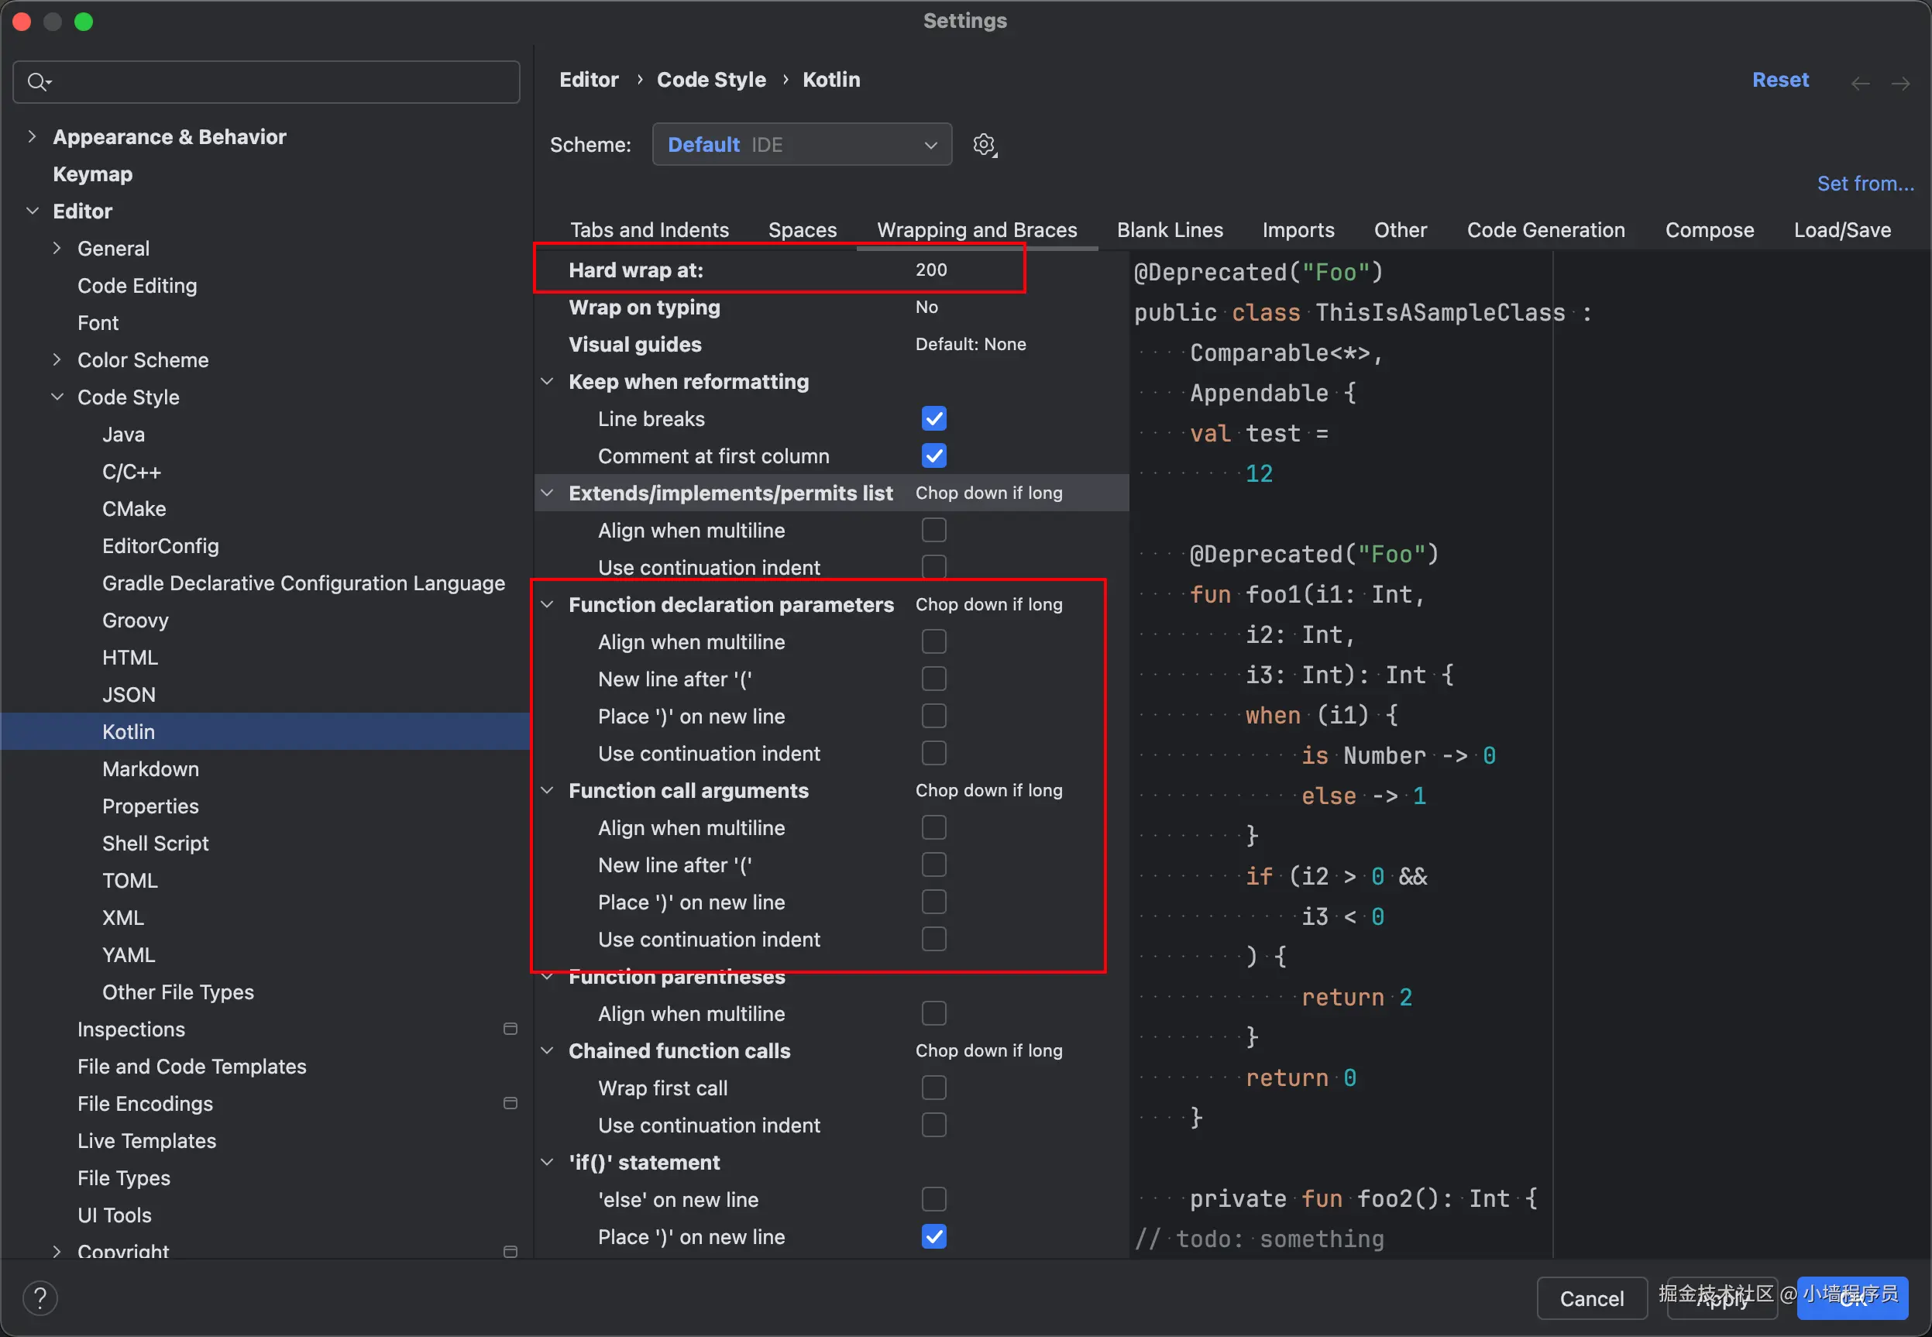Open the scheme actions gear icon
The height and width of the screenshot is (1337, 1932).
tap(985, 145)
